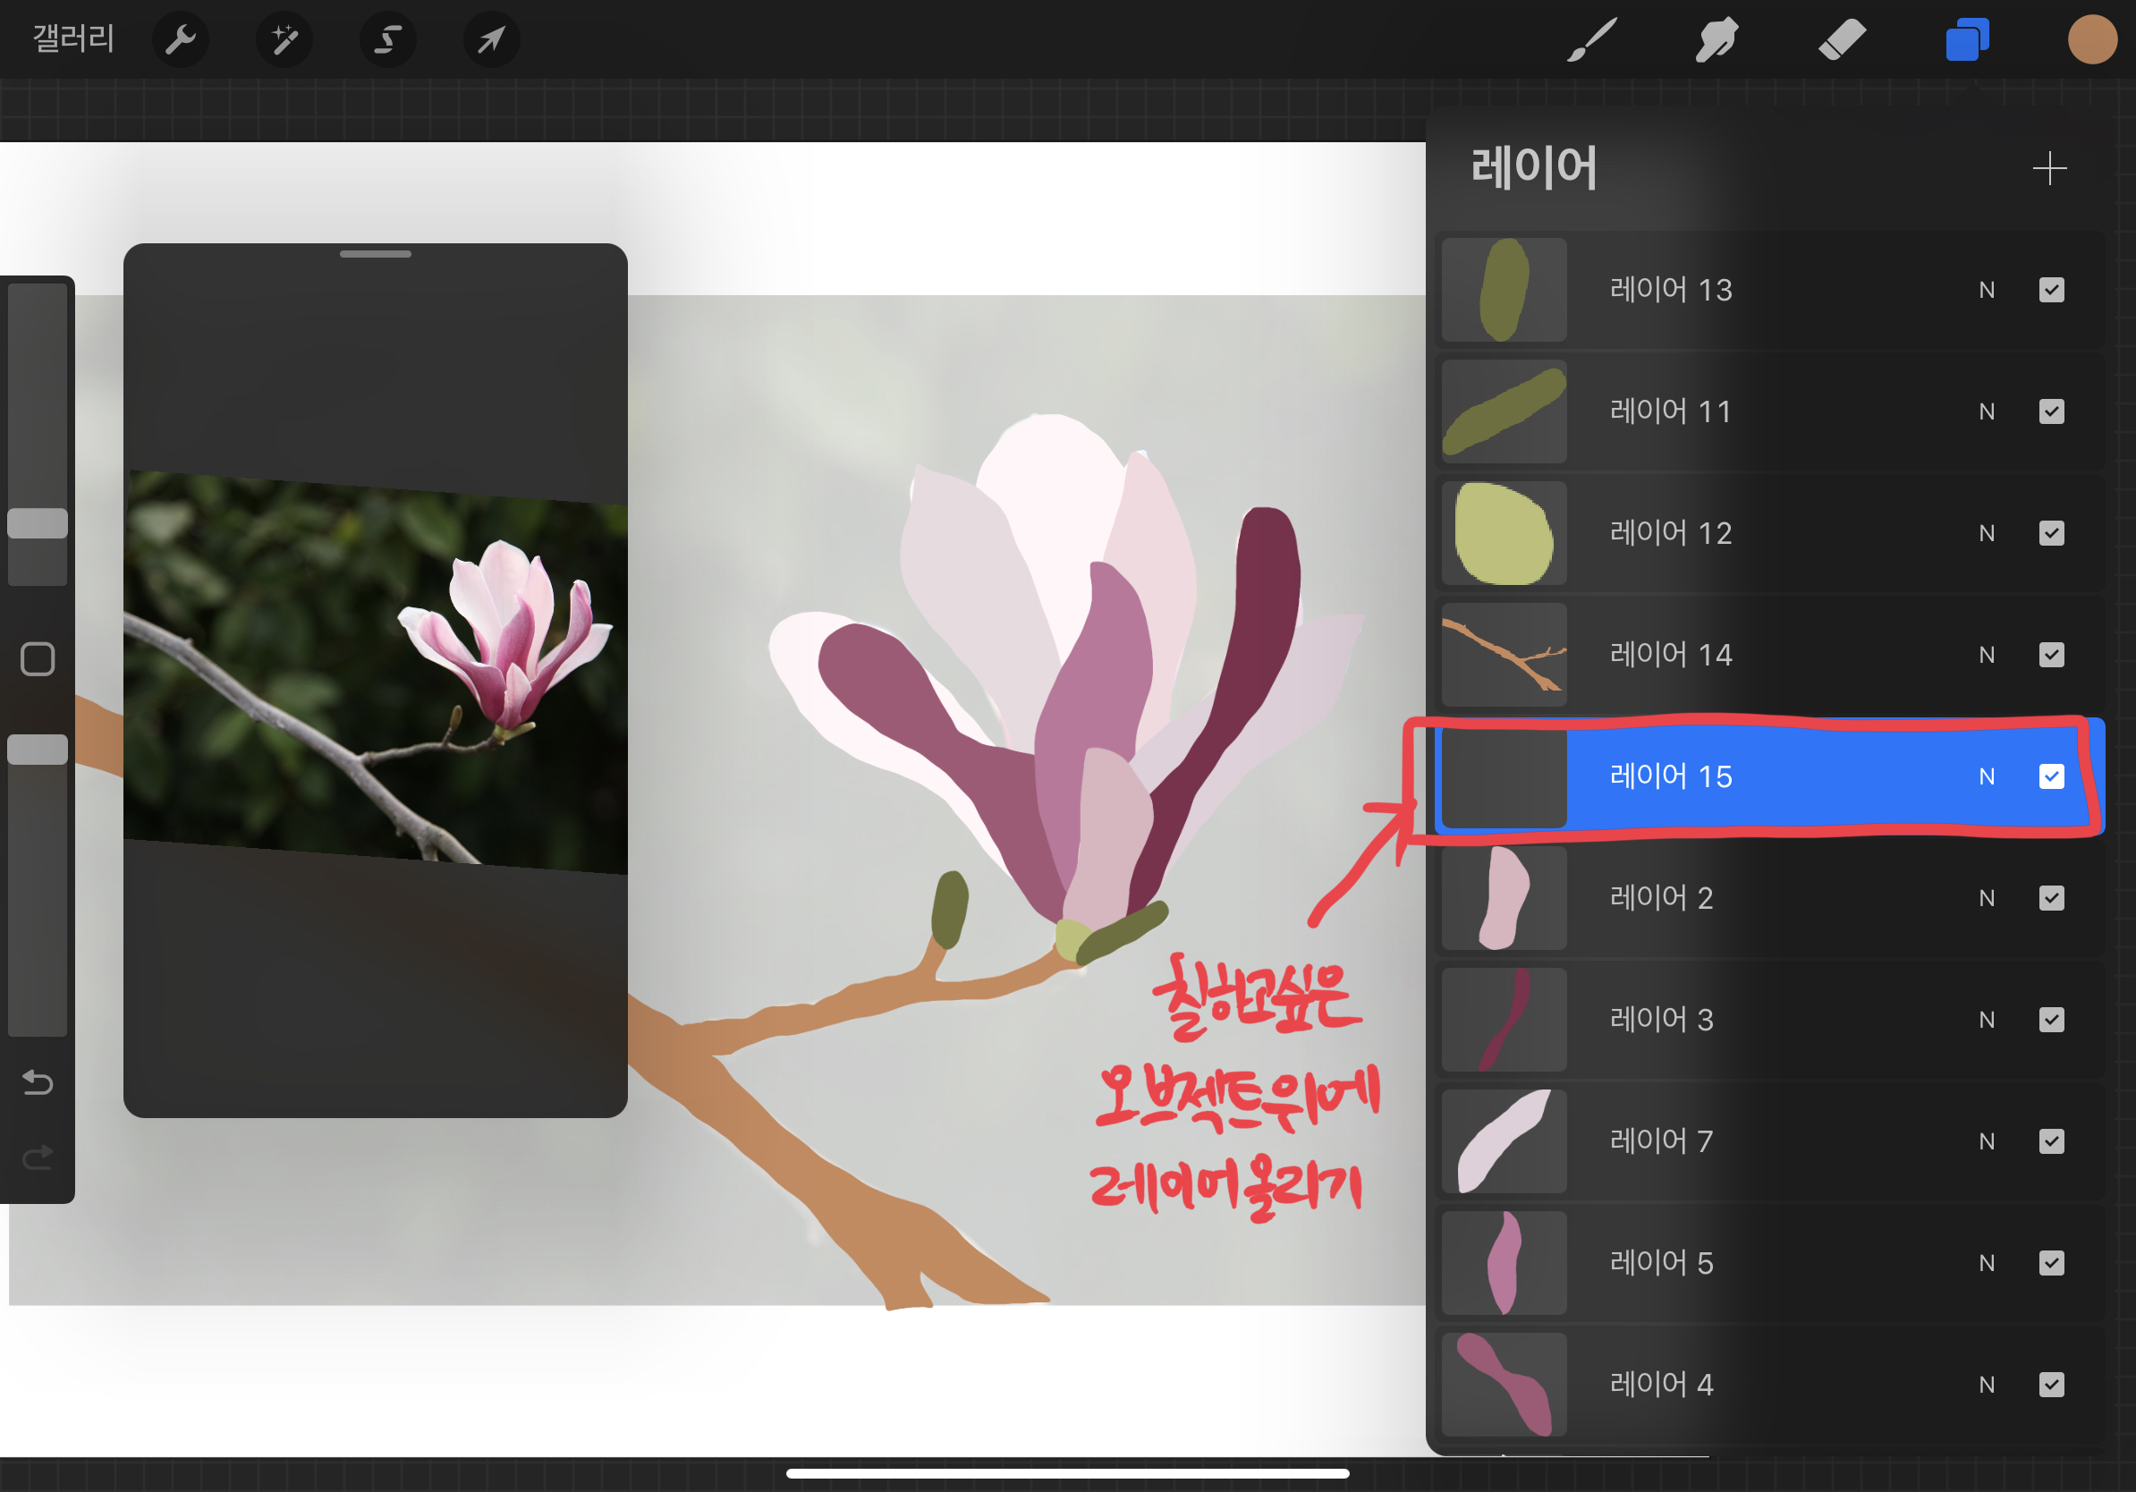Screen dimensions: 2136x1492
Task: Select the Eraser tool
Action: click(1841, 40)
